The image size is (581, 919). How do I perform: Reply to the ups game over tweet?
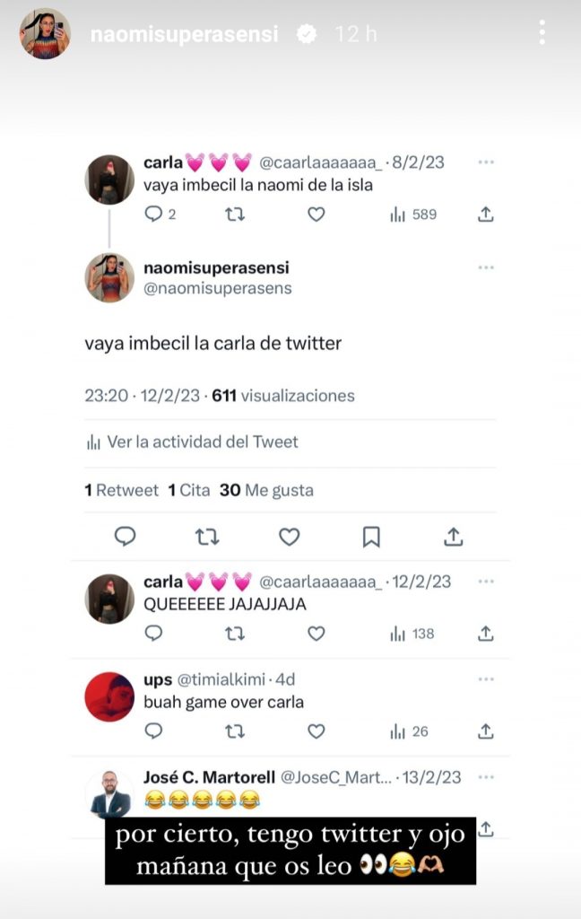(153, 731)
